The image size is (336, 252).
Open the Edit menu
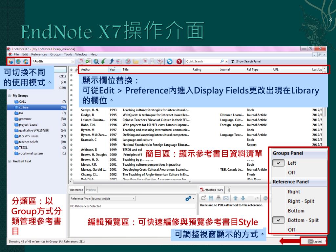[x=25, y=54]
